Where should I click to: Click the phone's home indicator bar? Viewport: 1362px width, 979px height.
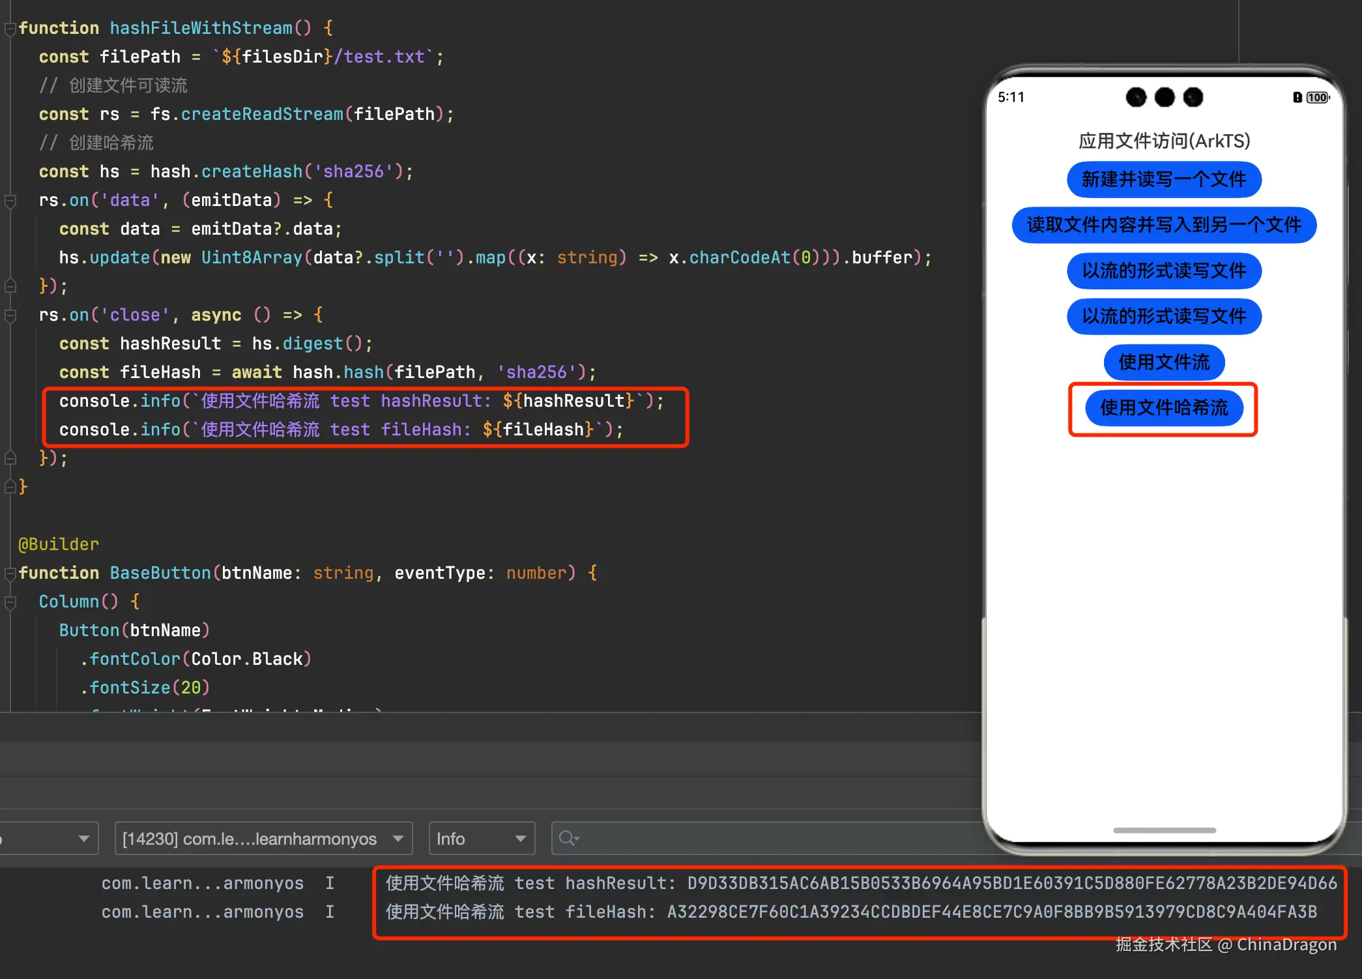(1164, 830)
